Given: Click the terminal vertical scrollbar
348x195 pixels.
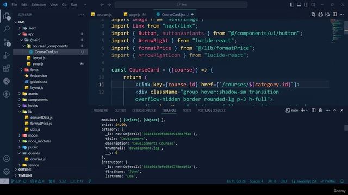Looking at the screenshot, I should 346,127.
